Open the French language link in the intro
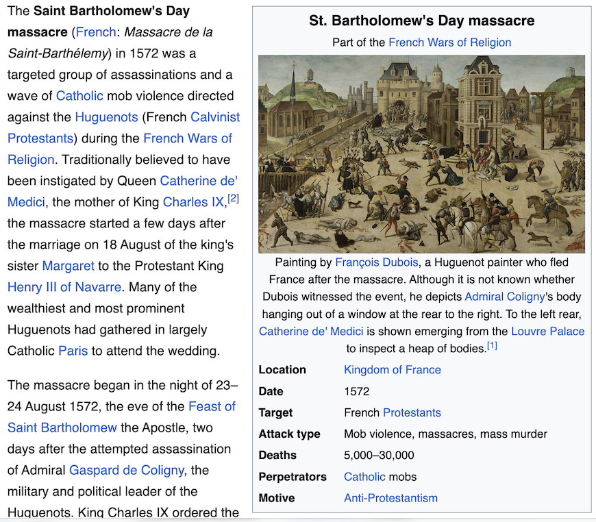Screen dimensions: 596x522 (96, 32)
